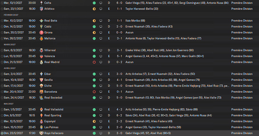Click the 6 - 0 score against Celta
This screenshot has width=259, height=136.
(119, 3)
